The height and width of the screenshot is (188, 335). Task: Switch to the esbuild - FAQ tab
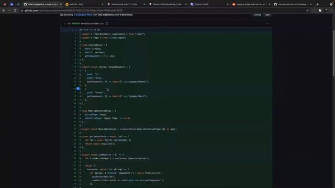84,4
